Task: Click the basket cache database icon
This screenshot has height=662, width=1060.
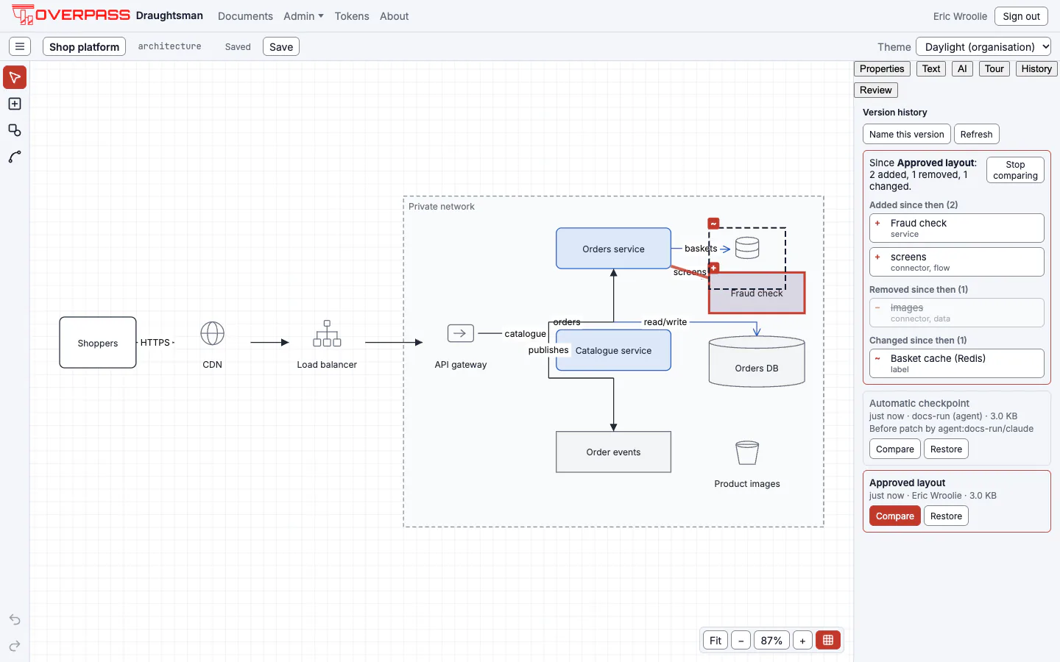Action: point(747,248)
